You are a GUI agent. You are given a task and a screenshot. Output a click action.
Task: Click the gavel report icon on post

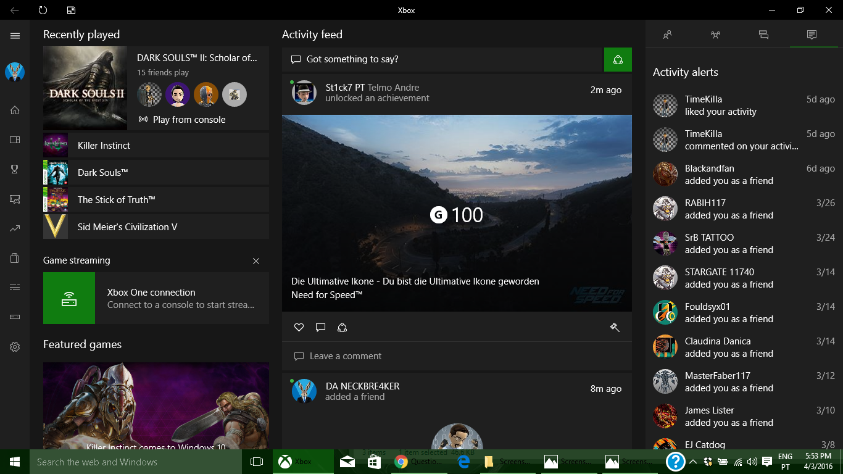(x=615, y=327)
